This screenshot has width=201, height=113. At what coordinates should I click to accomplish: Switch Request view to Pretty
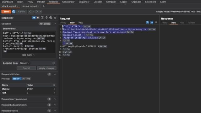tap(63, 23)
